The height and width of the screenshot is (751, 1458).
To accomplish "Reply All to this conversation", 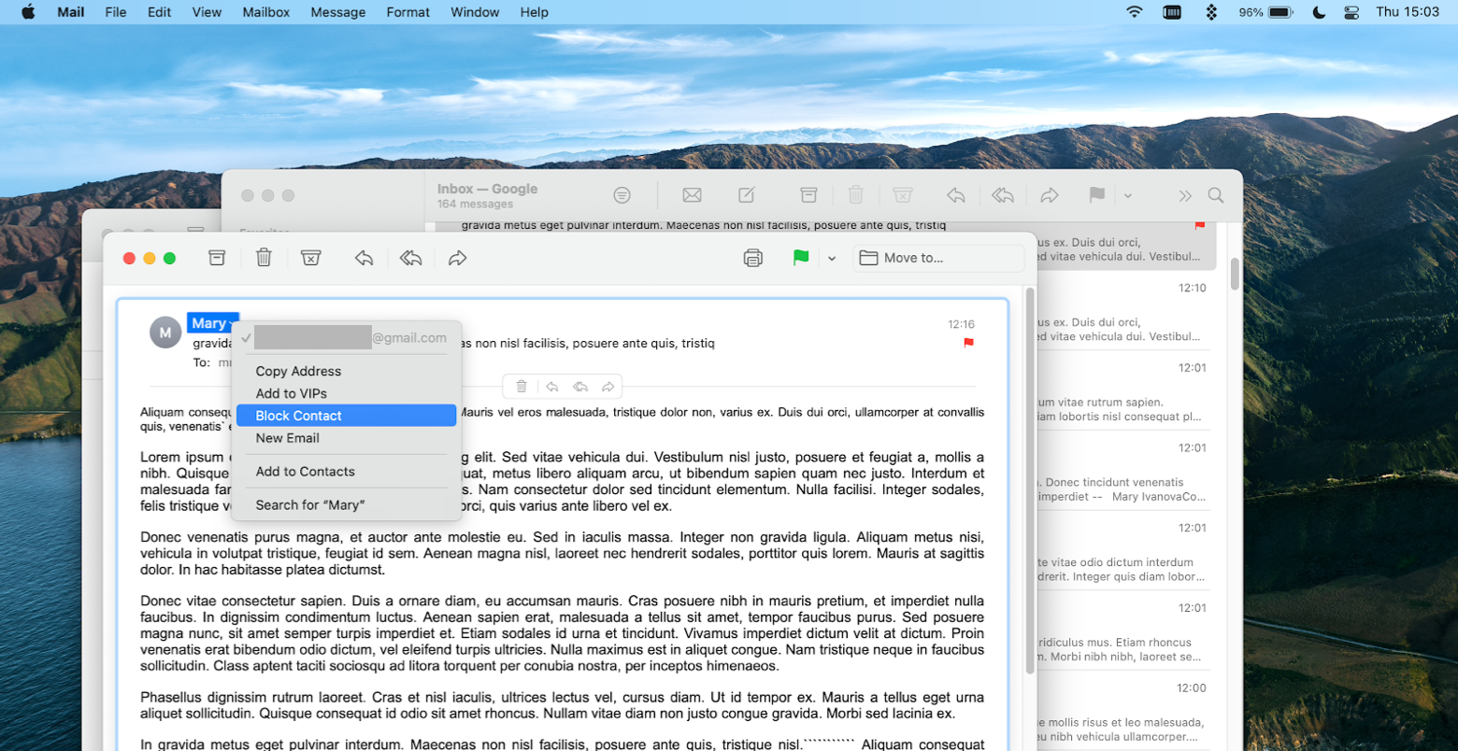I will [x=410, y=258].
